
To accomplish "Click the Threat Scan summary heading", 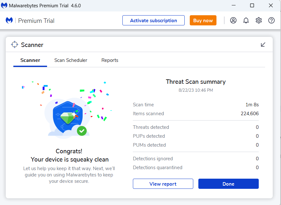I will pos(196,82).
